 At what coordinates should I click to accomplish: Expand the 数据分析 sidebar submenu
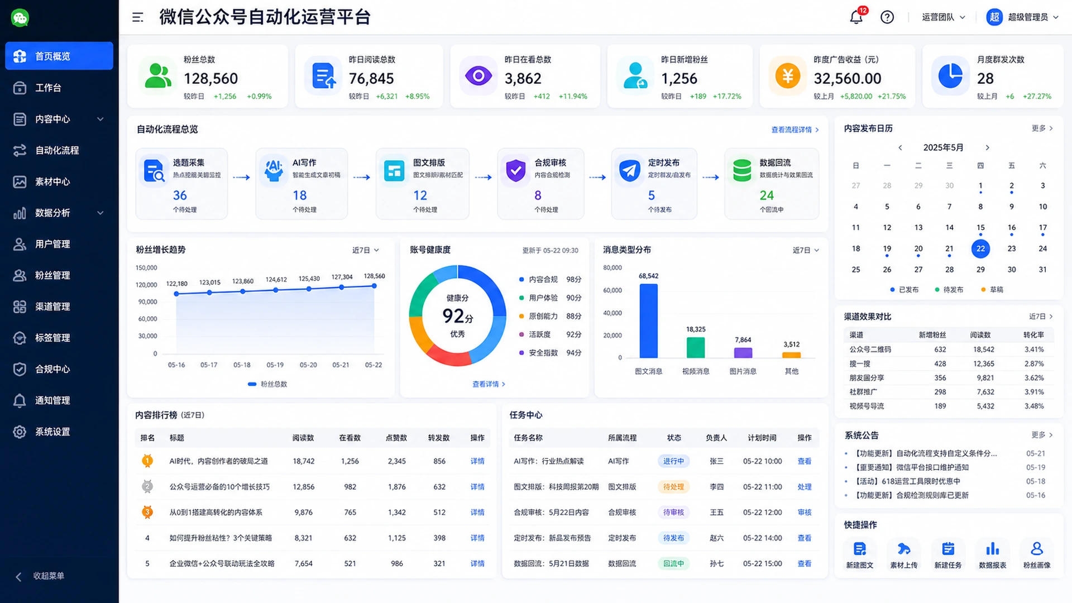[100, 213]
